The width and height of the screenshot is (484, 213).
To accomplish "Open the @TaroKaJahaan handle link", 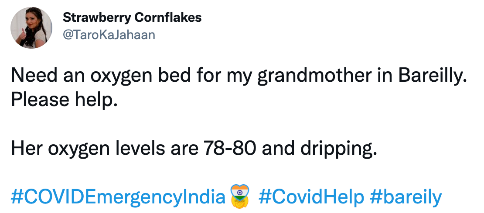I will [109, 35].
